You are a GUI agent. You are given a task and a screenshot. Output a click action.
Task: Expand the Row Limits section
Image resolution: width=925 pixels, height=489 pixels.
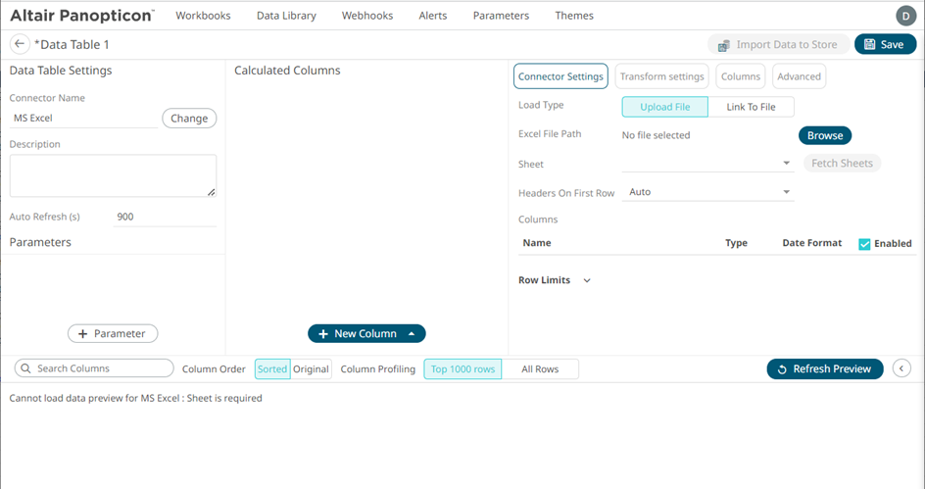click(x=587, y=280)
